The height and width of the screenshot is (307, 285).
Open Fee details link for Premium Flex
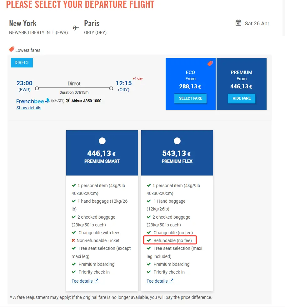click(157, 281)
